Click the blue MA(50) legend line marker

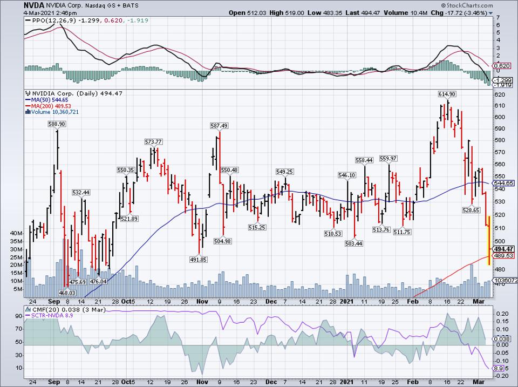click(28, 100)
